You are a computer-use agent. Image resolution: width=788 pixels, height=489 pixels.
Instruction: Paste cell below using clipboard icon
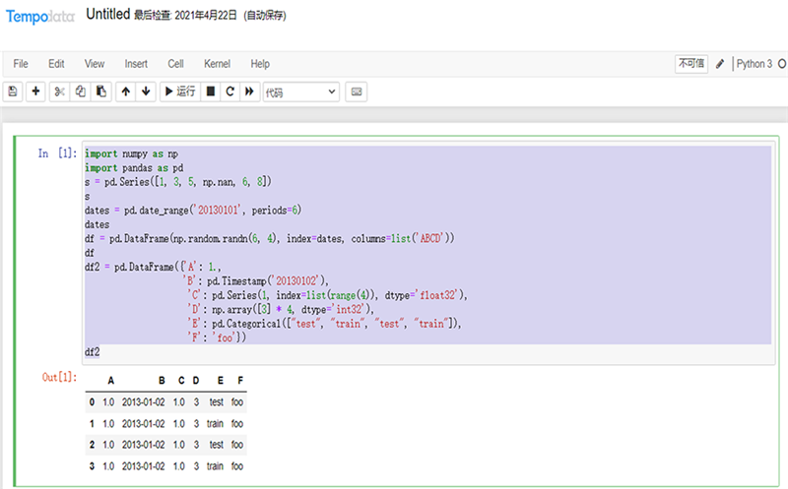click(x=100, y=92)
